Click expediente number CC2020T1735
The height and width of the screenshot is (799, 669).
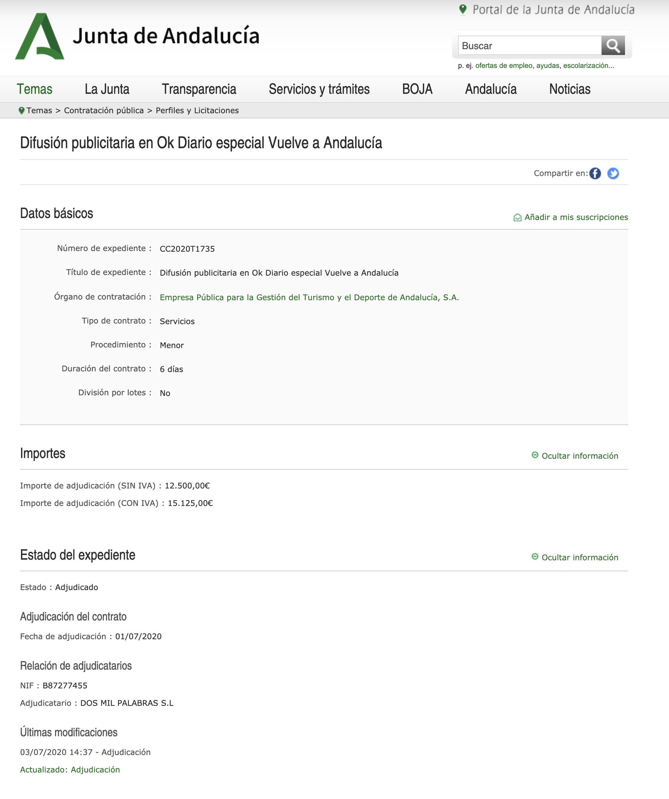click(187, 249)
